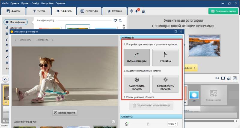Click the fullscreen expand icon

pyautogui.click(x=235, y=78)
